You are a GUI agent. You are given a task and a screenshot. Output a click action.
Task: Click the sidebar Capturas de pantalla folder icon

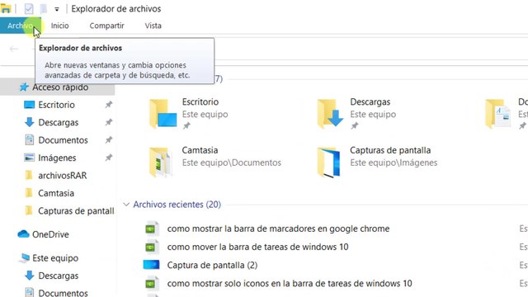[29, 211]
